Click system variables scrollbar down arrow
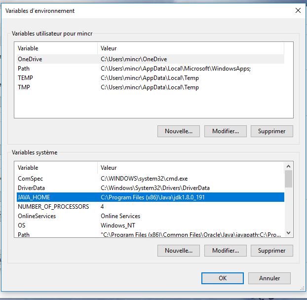The image size is (307, 300). point(289,234)
